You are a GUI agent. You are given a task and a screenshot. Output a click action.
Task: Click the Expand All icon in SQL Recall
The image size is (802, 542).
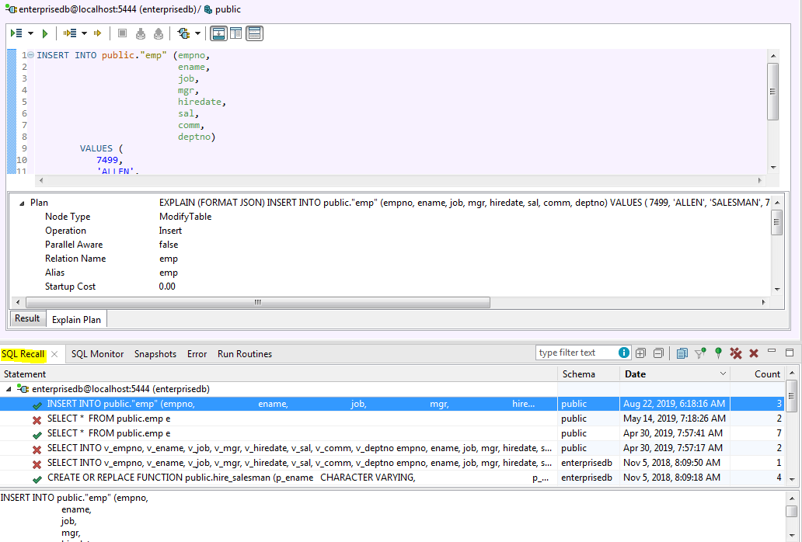(x=640, y=353)
